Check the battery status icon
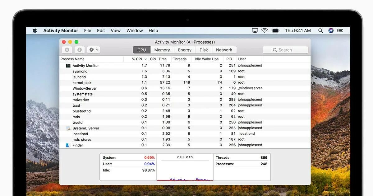 (275, 30)
